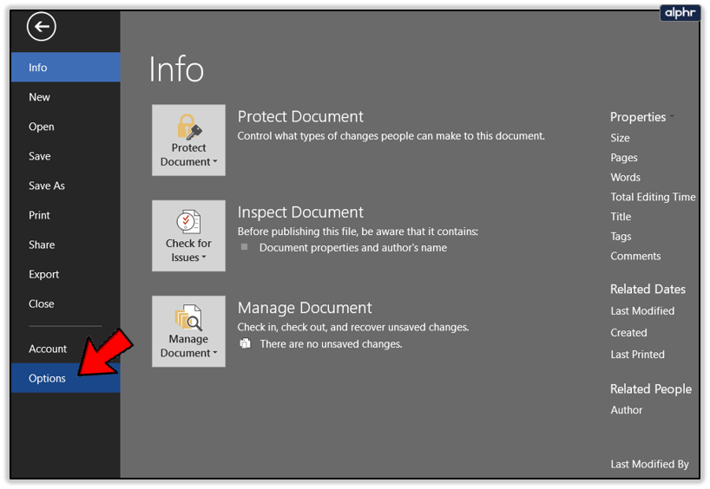
Task: Select the Info menu item
Action: [66, 68]
